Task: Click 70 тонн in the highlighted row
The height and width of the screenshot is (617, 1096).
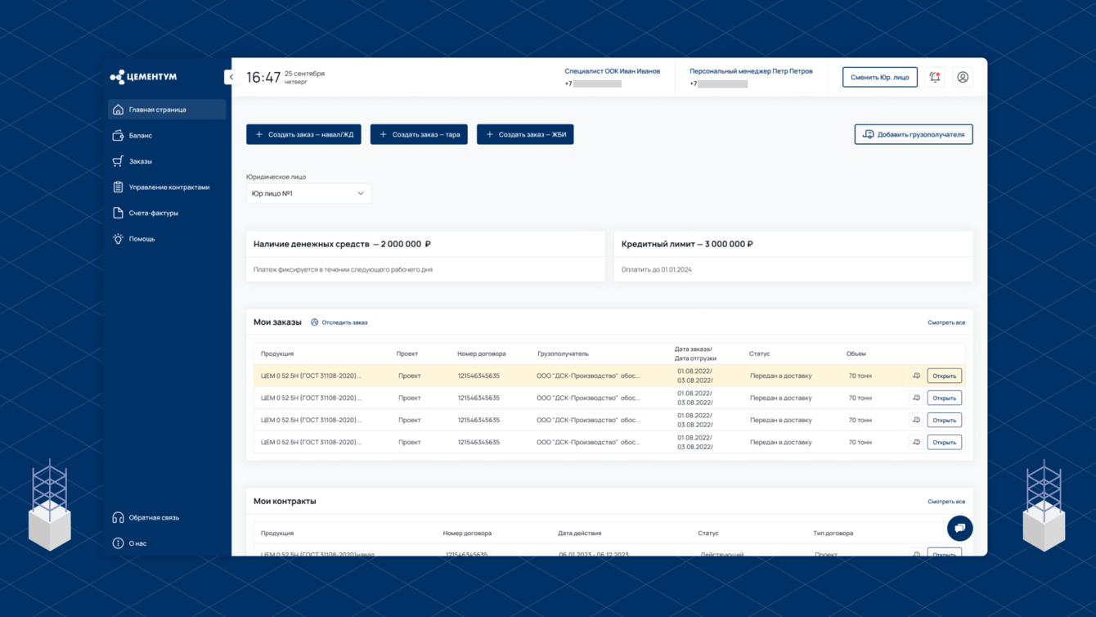Action: (x=860, y=376)
